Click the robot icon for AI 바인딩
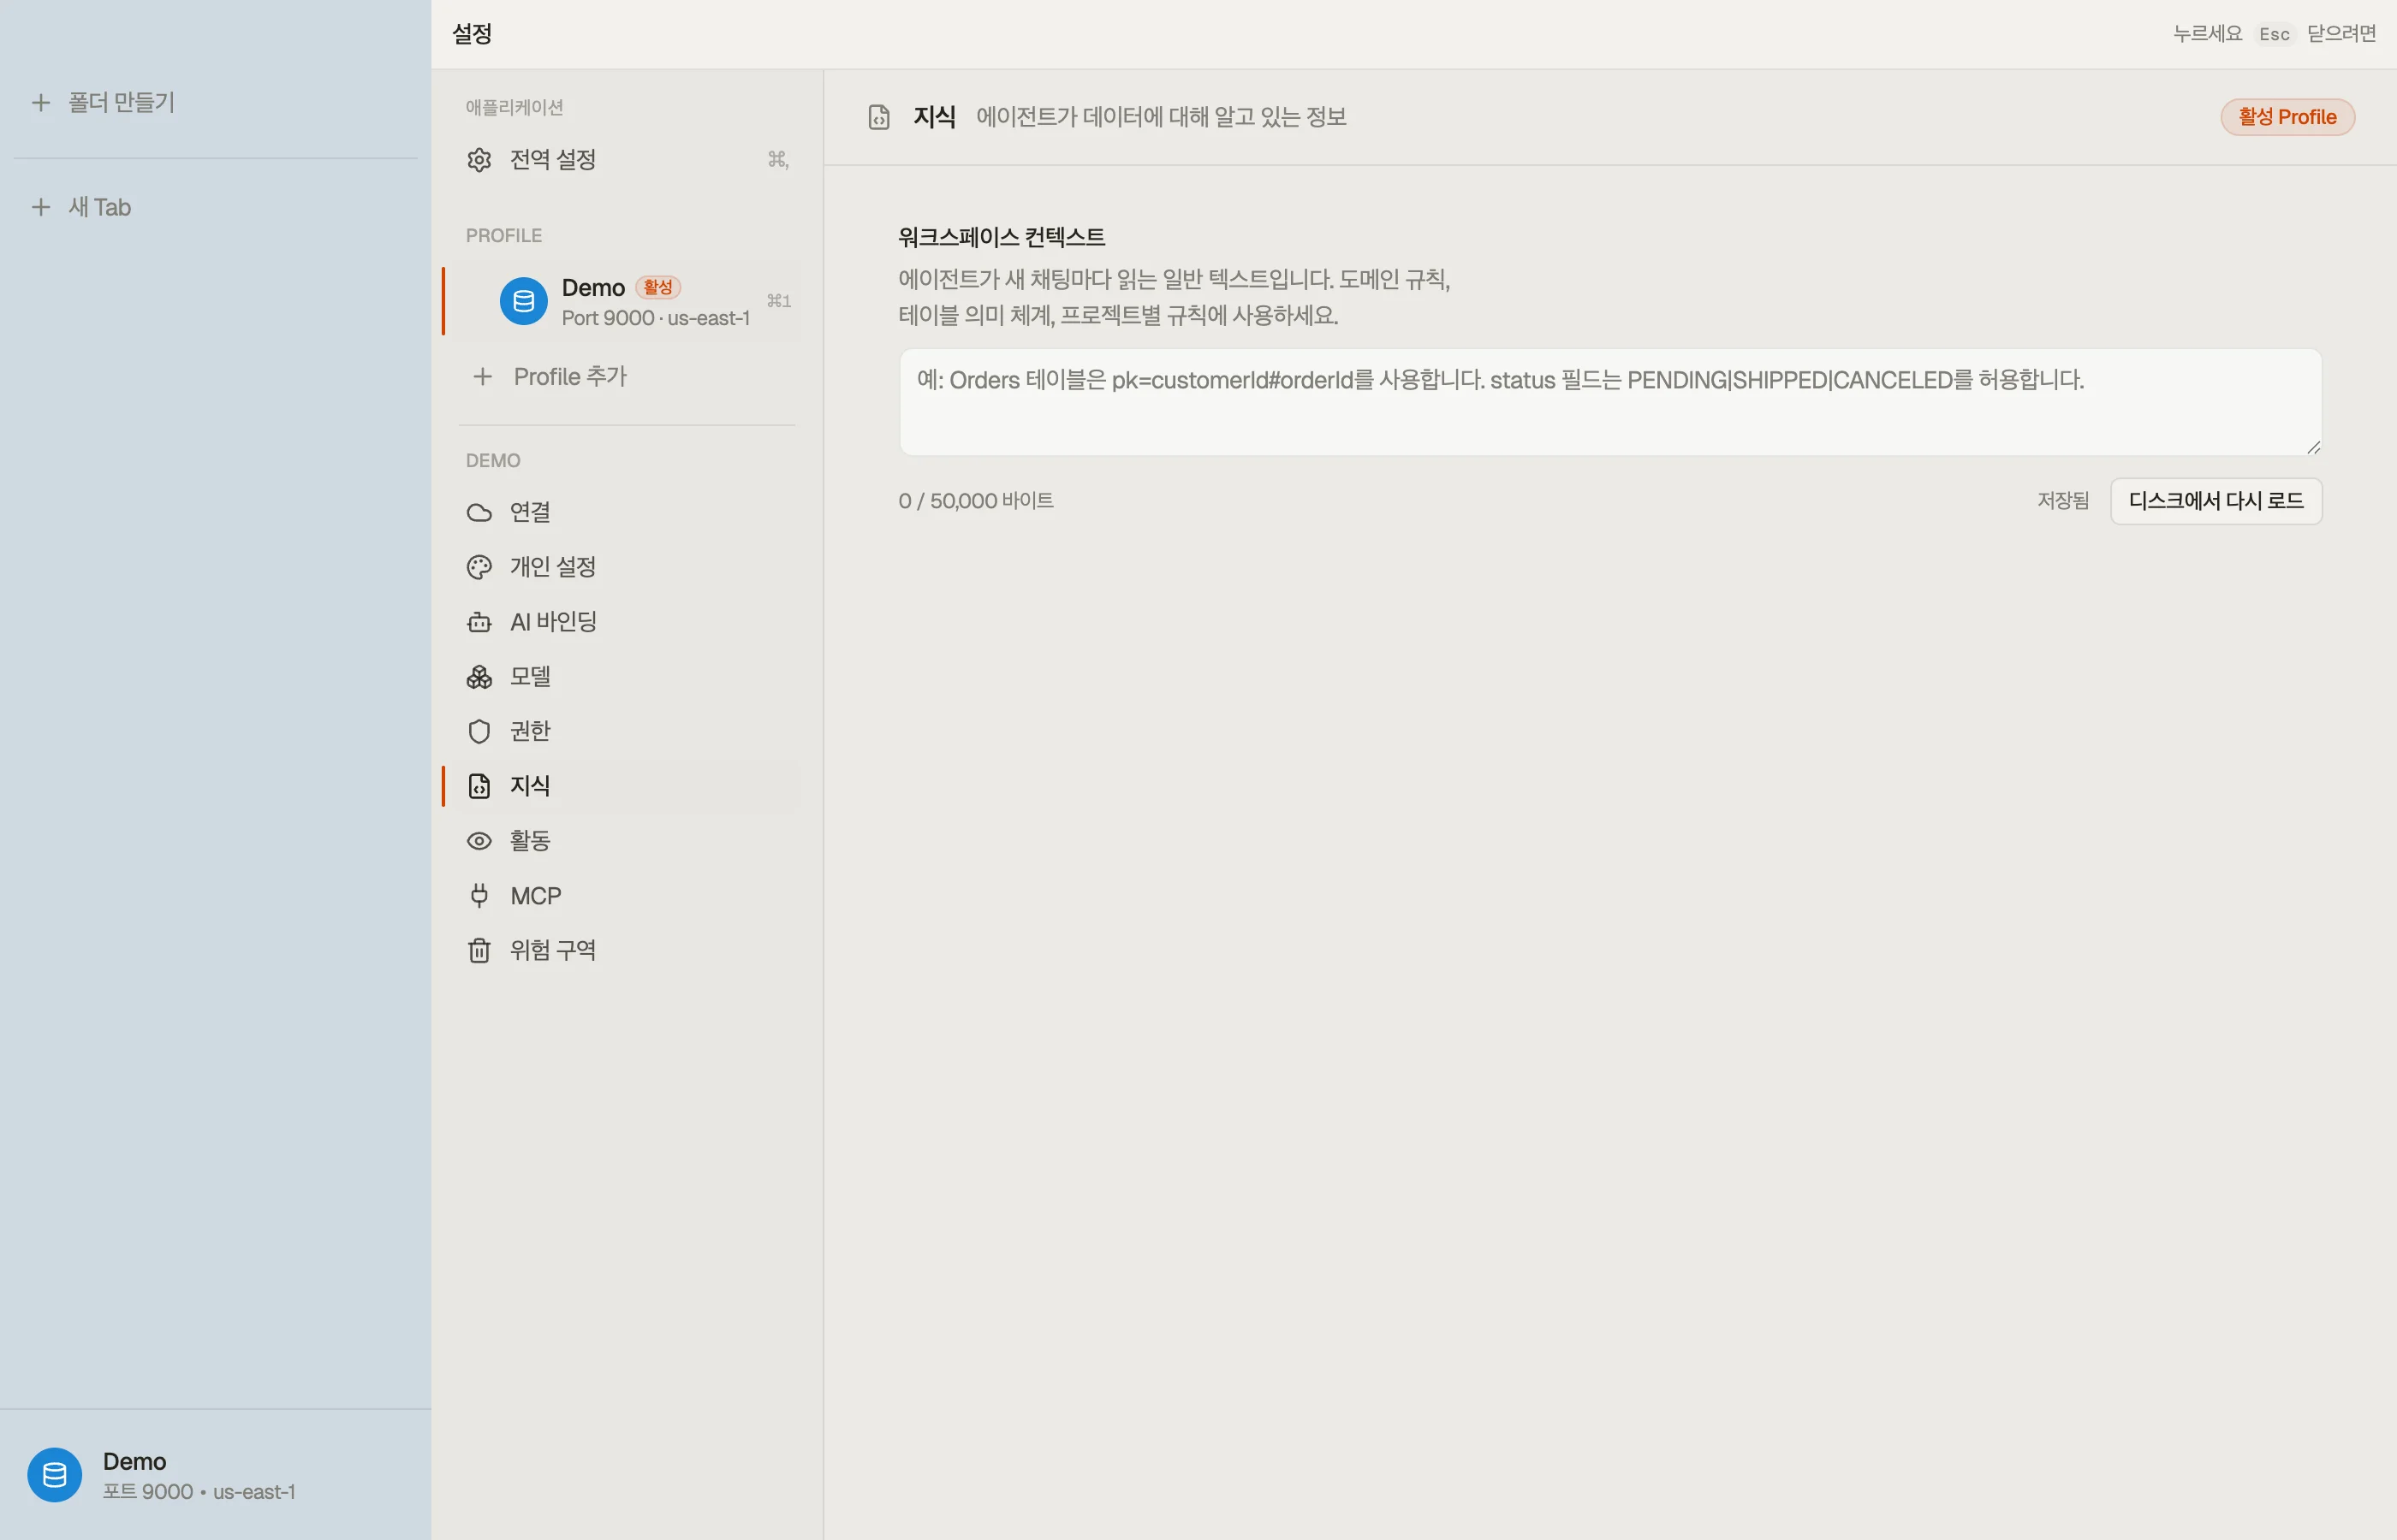Viewport: 2397px width, 1540px height. coord(479,622)
